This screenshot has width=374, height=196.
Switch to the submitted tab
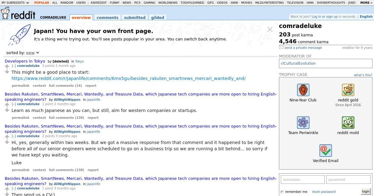tap(135, 18)
